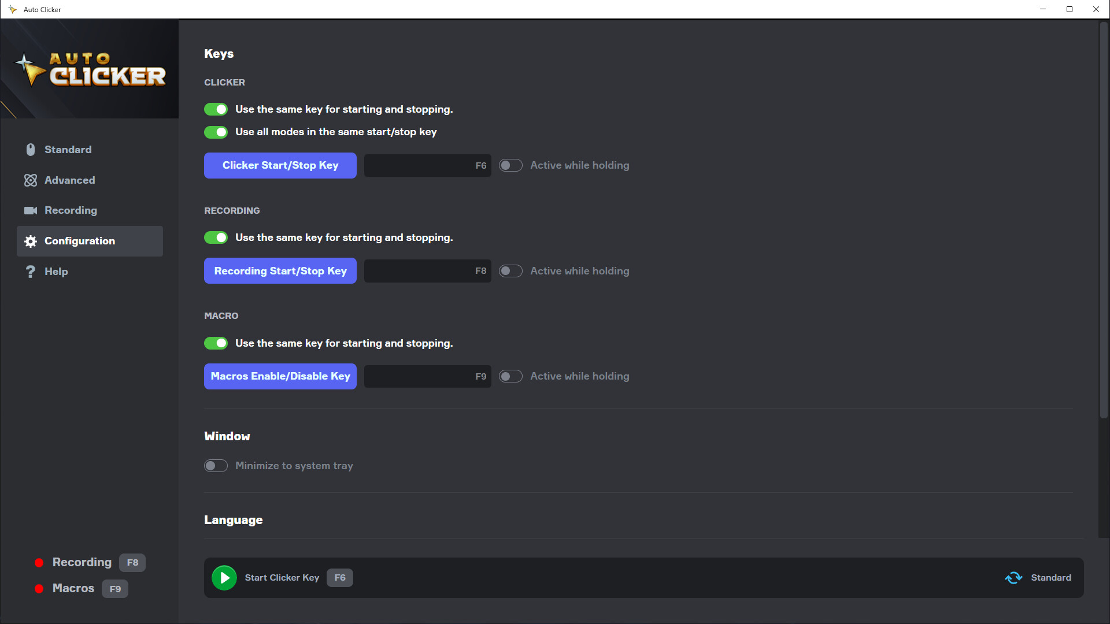Switch to the Recording section
Screen dimensions: 1110x624
point(71,210)
